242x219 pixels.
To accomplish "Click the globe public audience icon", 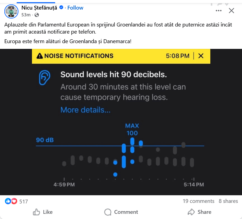I will (37, 15).
